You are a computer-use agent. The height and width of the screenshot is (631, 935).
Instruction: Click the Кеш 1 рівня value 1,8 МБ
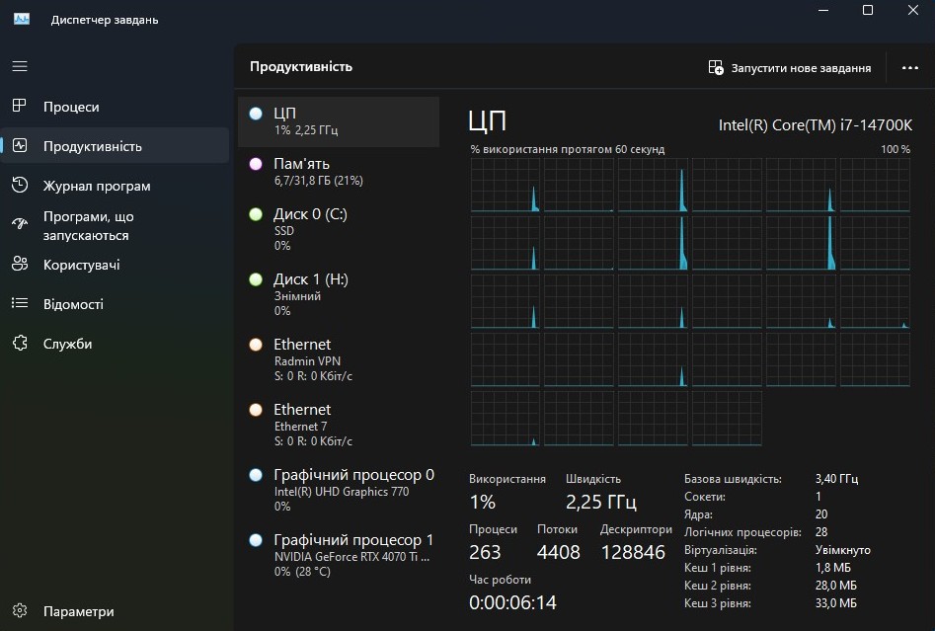[833, 567]
